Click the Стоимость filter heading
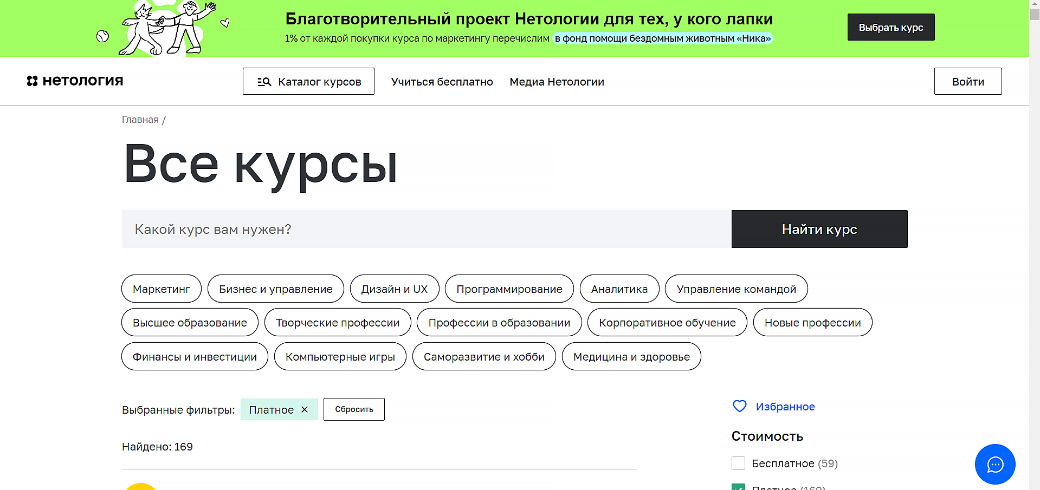 (767, 436)
